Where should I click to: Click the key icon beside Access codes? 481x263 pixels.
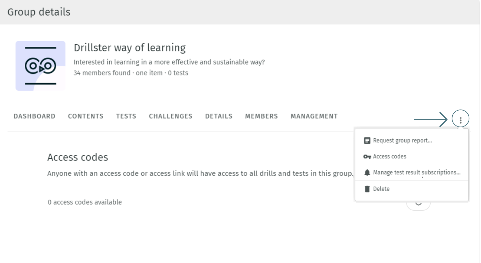[x=367, y=157]
